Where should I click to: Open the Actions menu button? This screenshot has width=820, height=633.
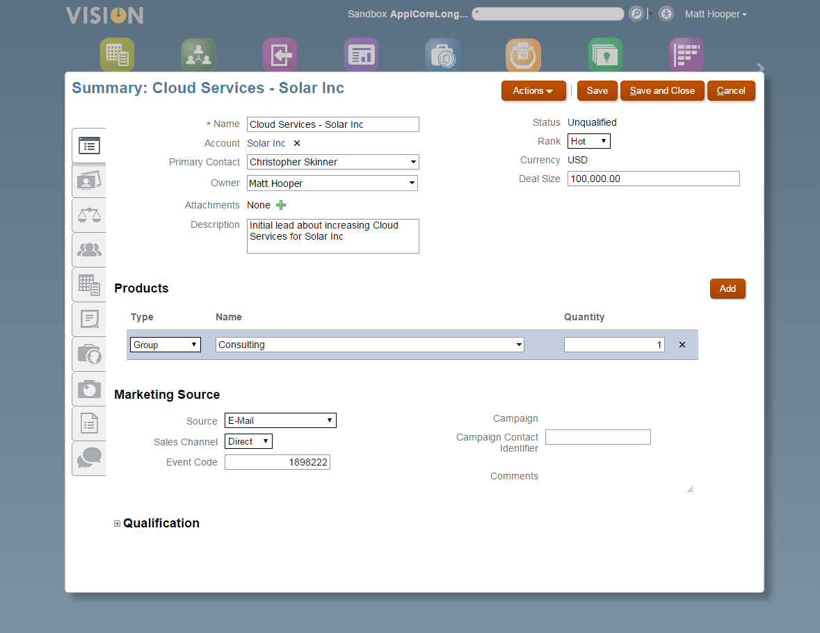click(533, 90)
